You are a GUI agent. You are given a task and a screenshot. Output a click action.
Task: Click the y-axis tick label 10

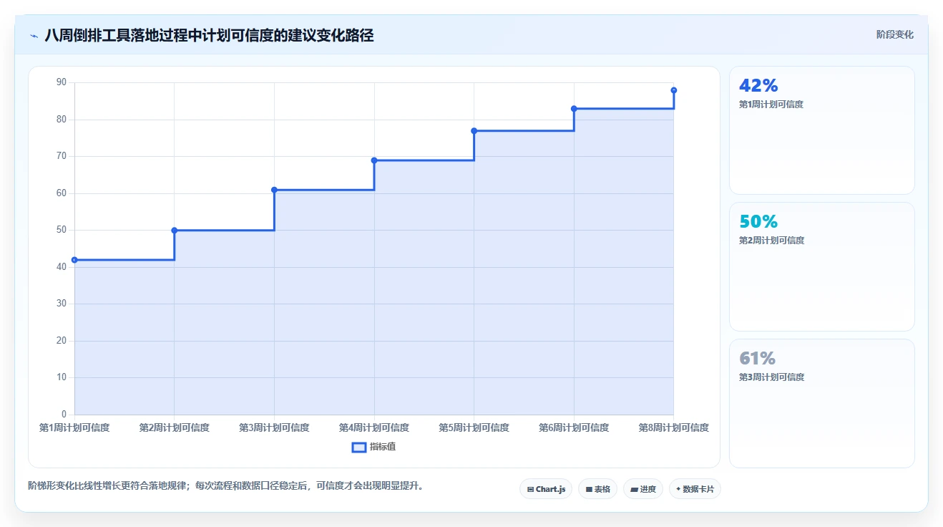click(x=62, y=377)
